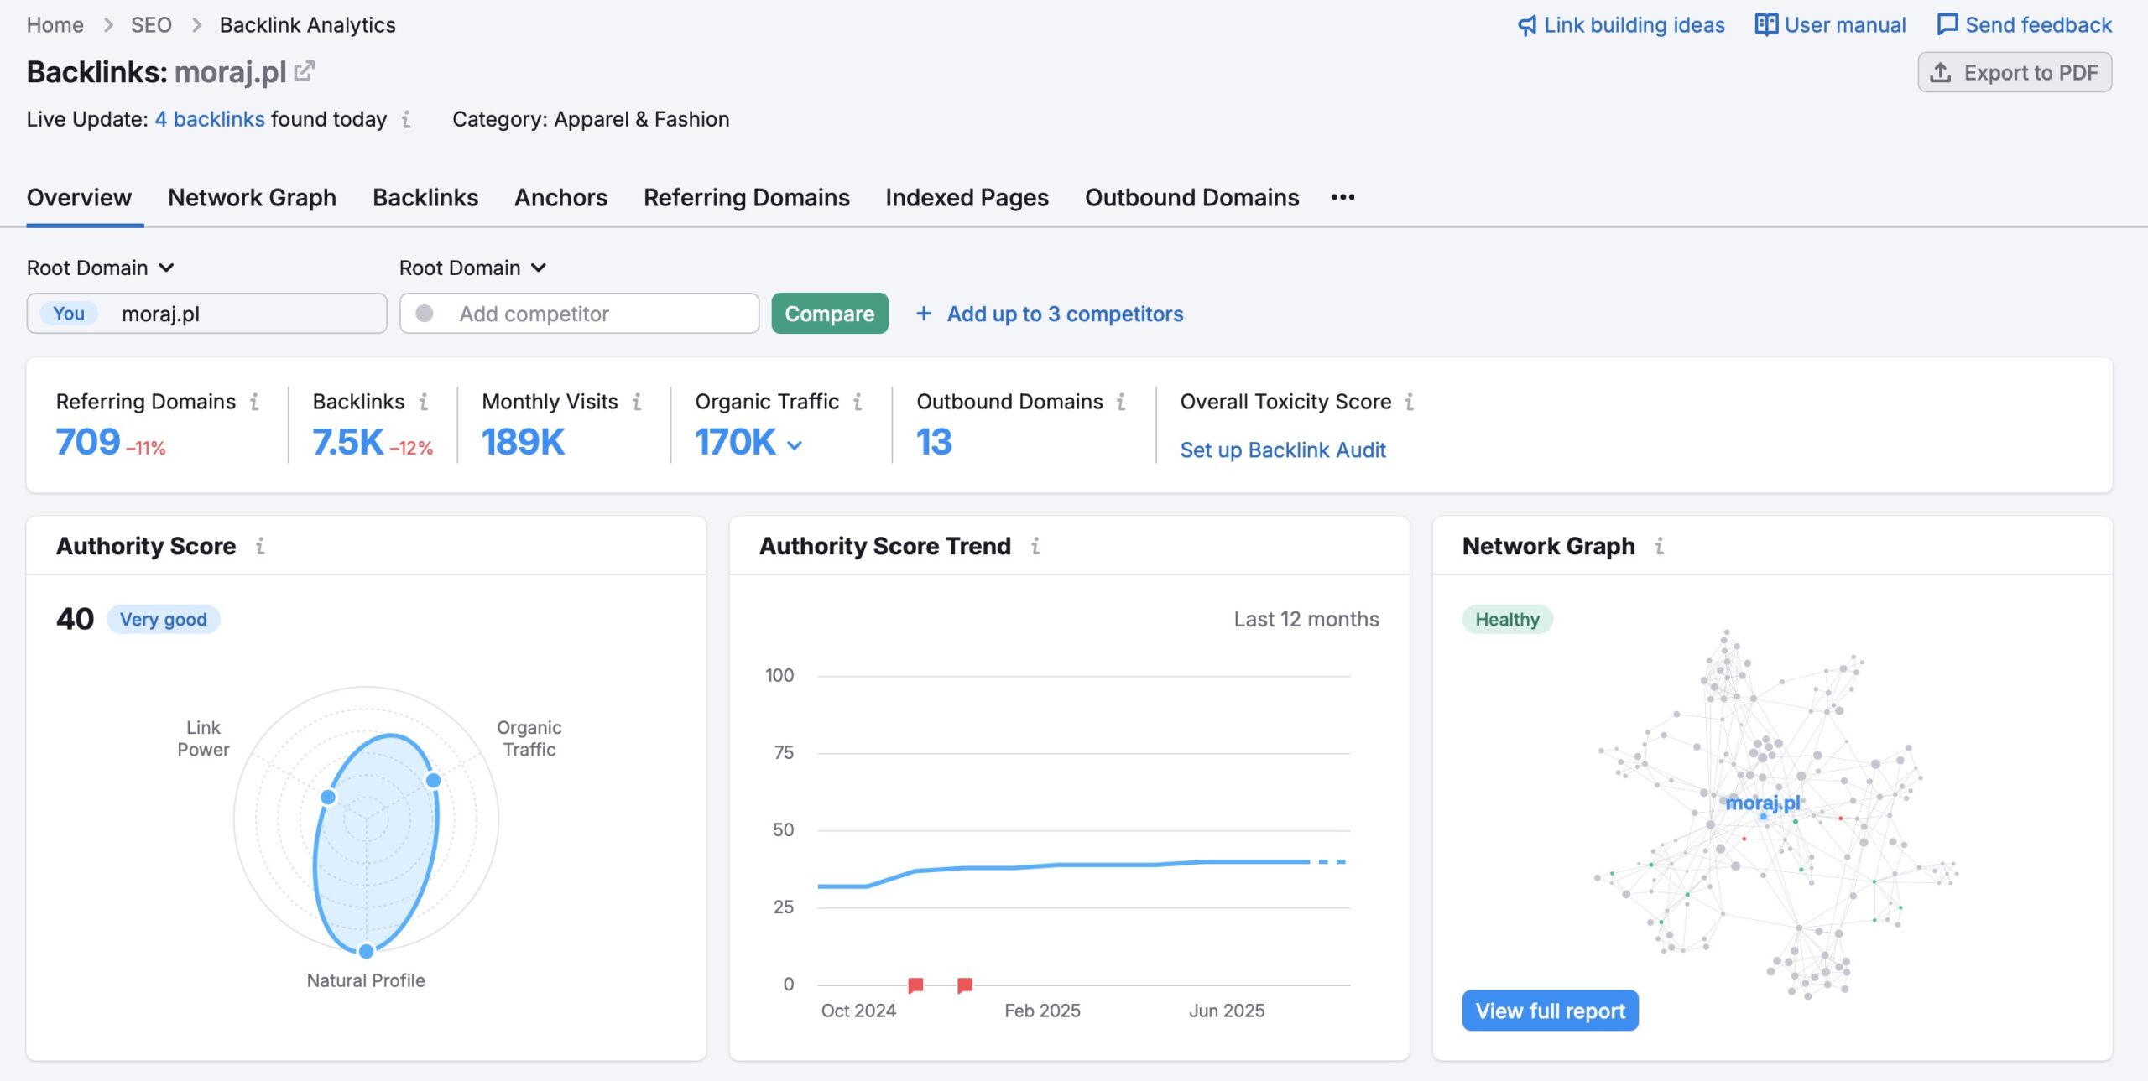2148x1081 pixels.
Task: Click the Add competitor input field
Action: 580,314
